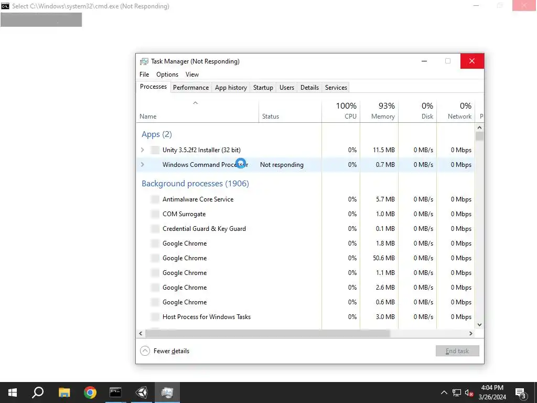Open taskbar Search magnifier
This screenshot has width=537, height=403.
pos(38,393)
